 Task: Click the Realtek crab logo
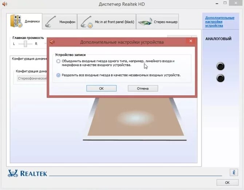tap(13, 173)
